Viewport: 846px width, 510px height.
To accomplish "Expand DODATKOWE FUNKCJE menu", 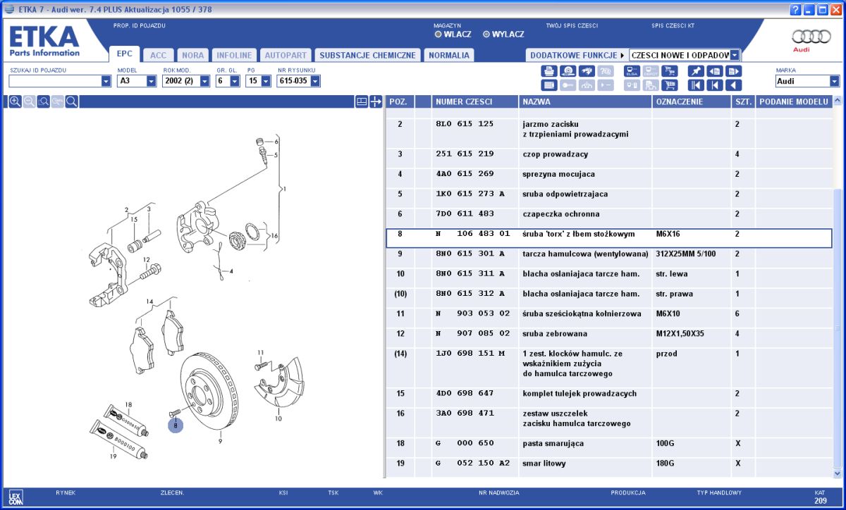I will pos(577,55).
